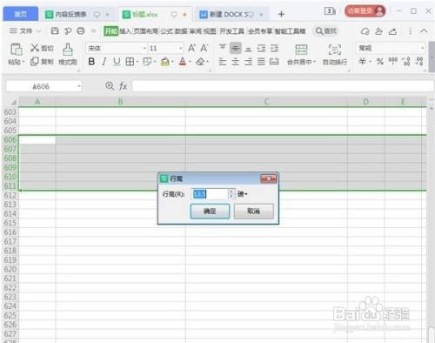Toggle Bold formatting

pyautogui.click(x=91, y=62)
